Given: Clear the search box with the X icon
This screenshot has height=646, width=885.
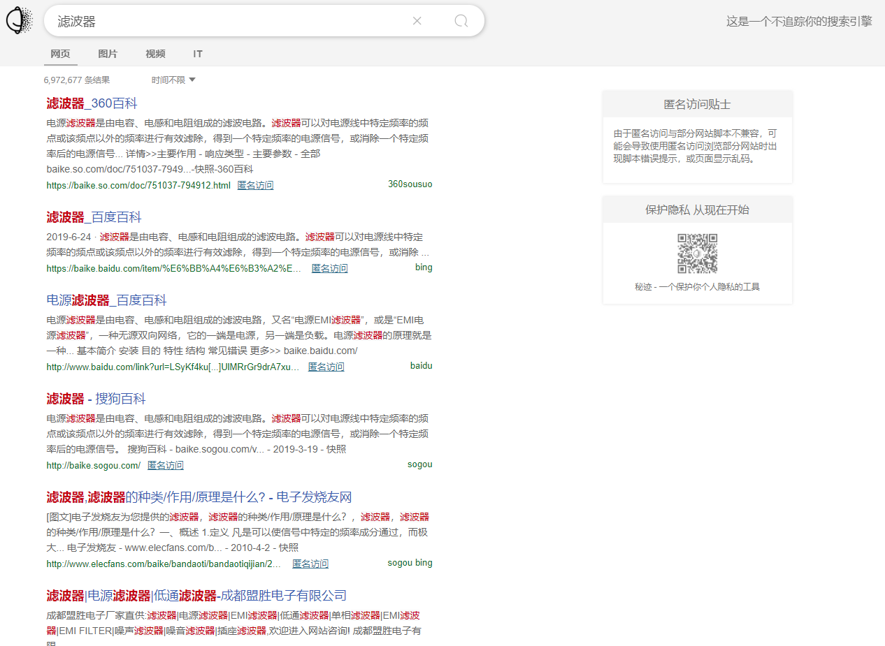Looking at the screenshot, I should coord(417,21).
